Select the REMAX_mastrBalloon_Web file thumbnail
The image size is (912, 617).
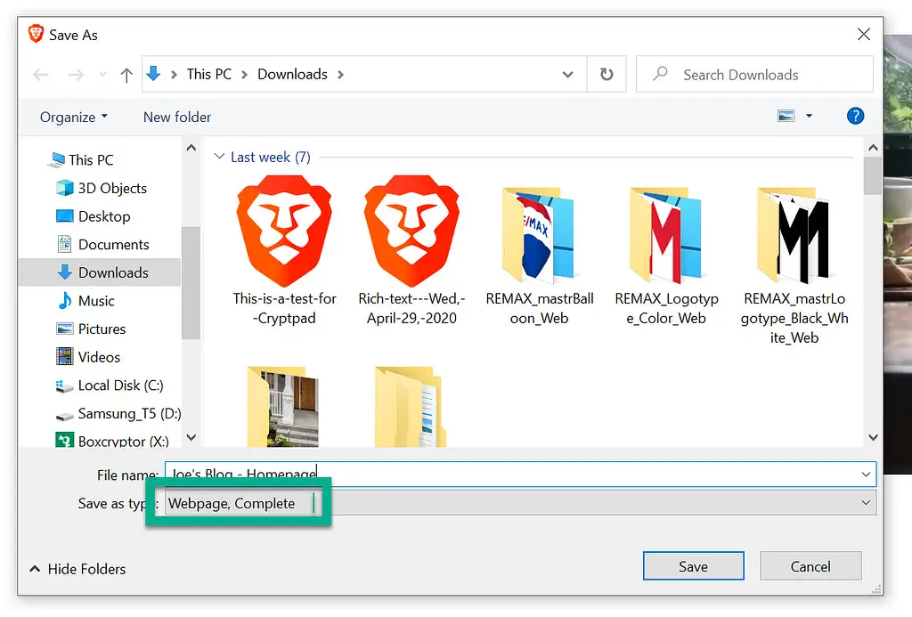tap(539, 234)
